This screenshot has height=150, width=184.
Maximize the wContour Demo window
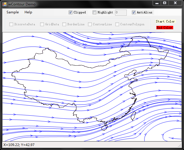point(165,3)
